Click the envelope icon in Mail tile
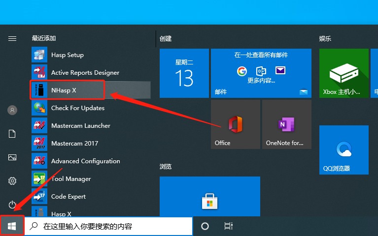378x236 pixels. tap(280, 70)
